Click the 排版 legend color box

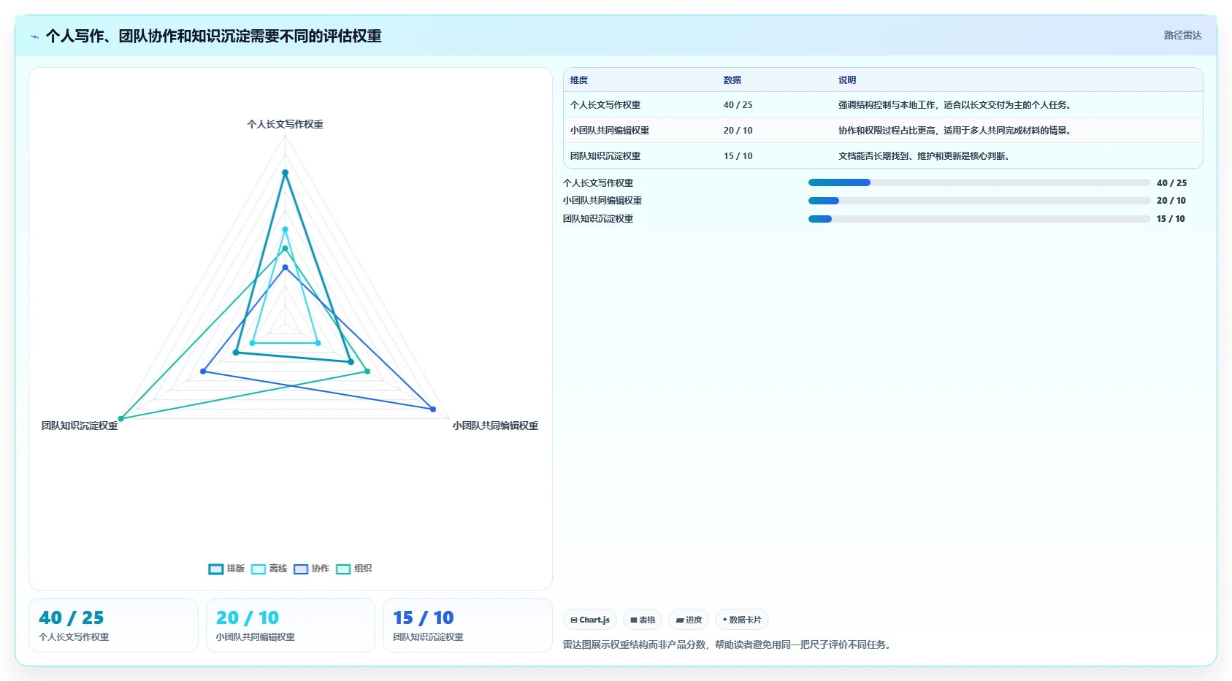pyautogui.click(x=216, y=569)
